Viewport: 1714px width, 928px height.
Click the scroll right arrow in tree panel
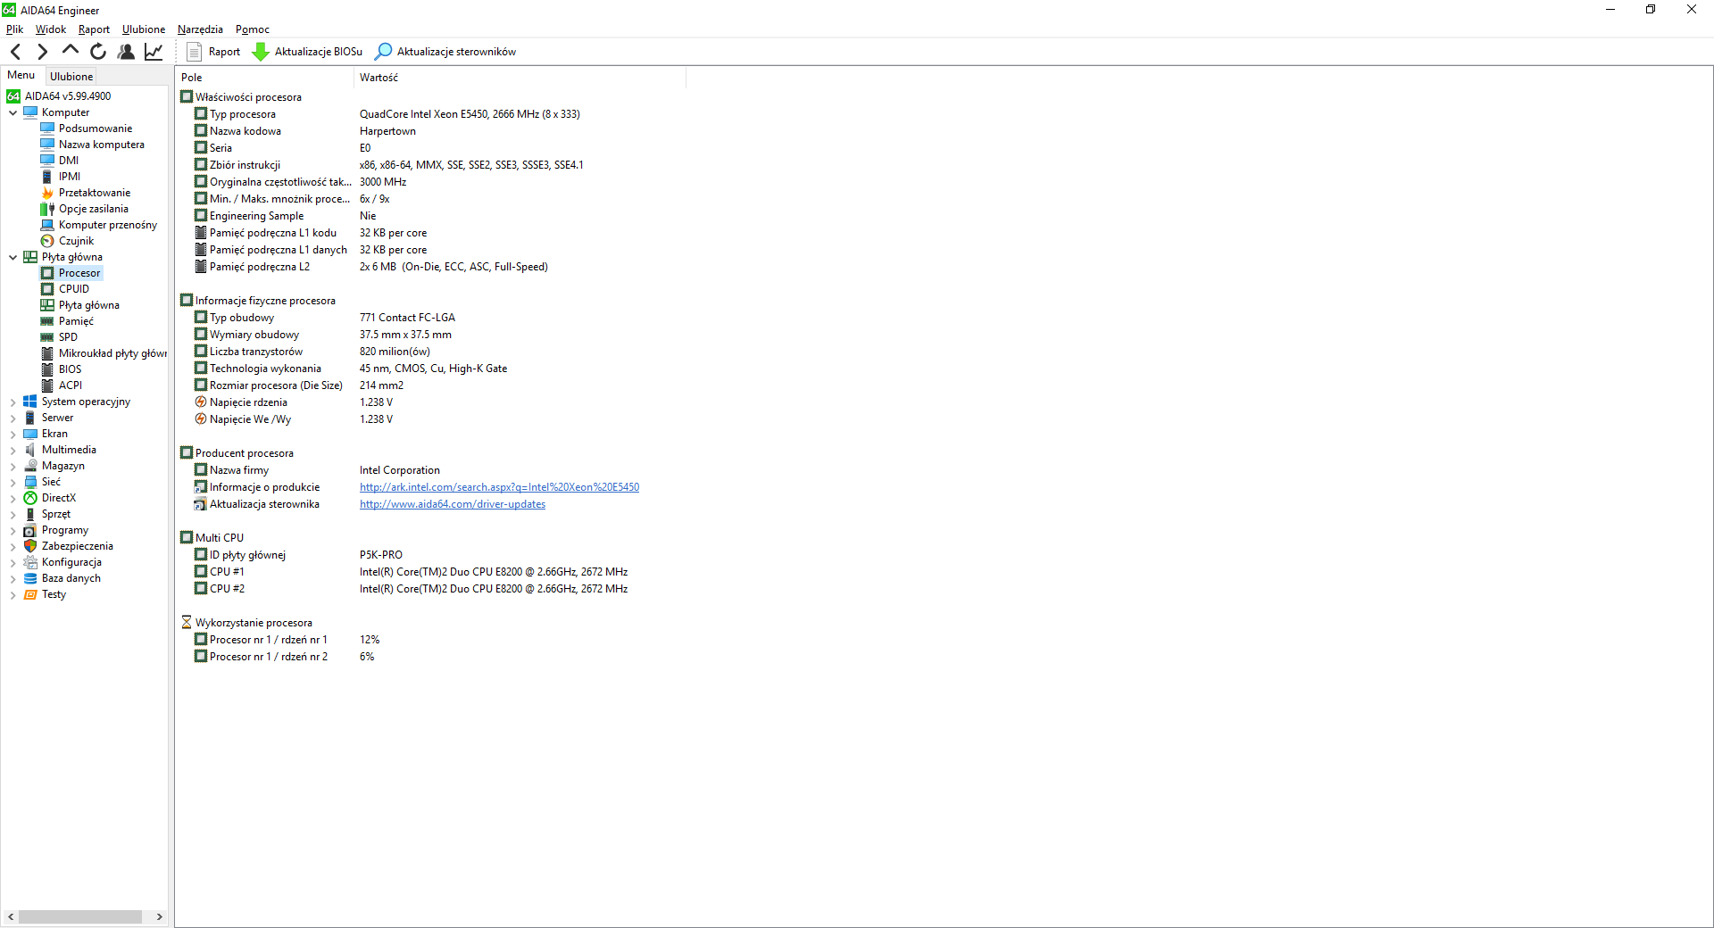pos(159,916)
